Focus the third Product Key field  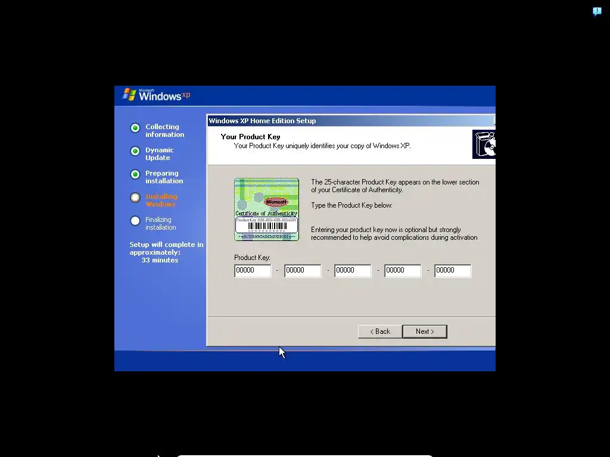pos(353,271)
